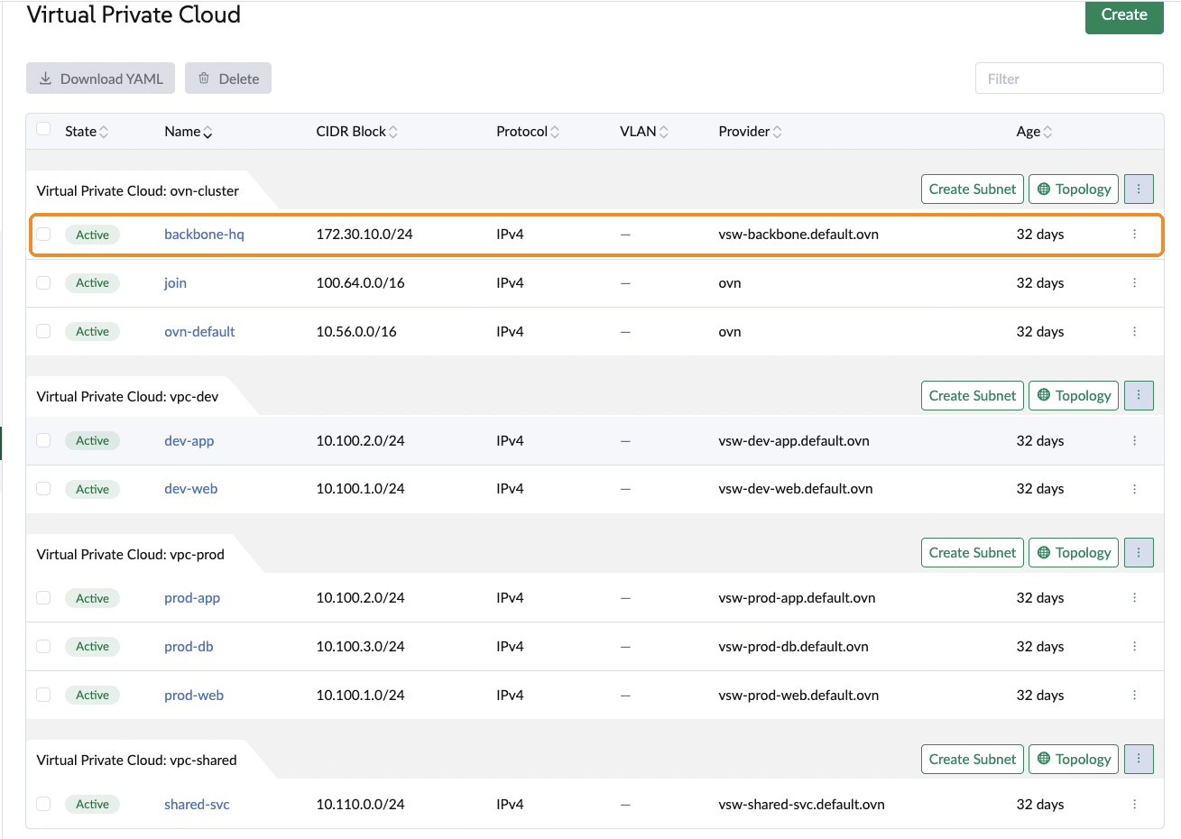Click the Delete button
Image resolution: width=1181 pixels, height=839 pixels.
tap(228, 78)
